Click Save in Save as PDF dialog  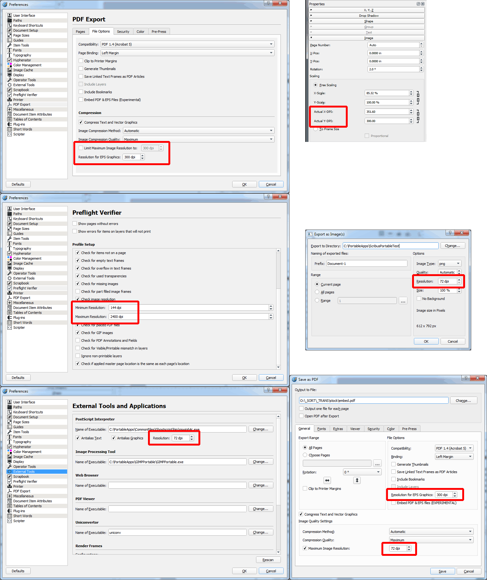(442, 571)
